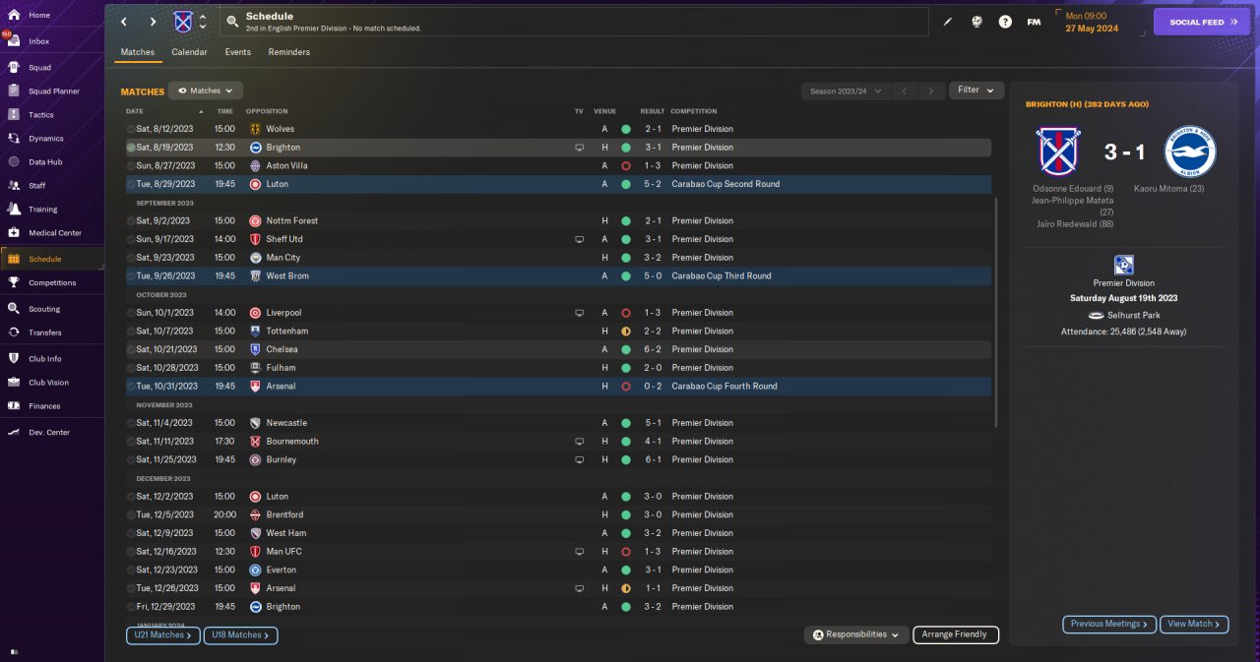Click the club badge in the top bar
1260x662 pixels.
click(x=183, y=22)
